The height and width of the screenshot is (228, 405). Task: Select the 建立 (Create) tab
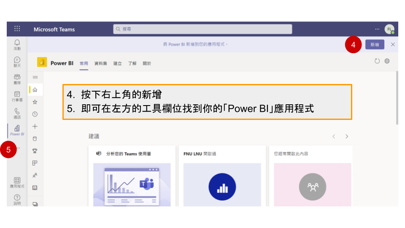(x=118, y=63)
